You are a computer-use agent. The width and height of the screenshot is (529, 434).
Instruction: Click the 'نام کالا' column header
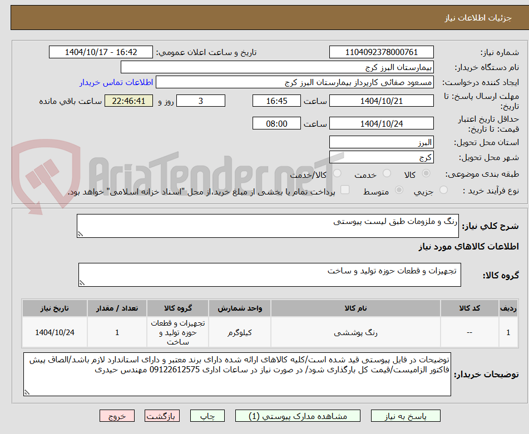(355, 308)
